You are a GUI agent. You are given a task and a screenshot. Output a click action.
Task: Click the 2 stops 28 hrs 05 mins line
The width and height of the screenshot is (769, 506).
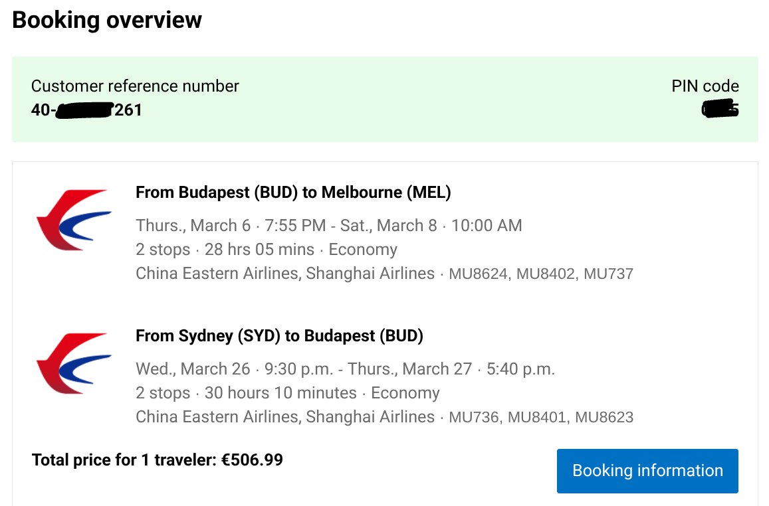click(x=267, y=249)
